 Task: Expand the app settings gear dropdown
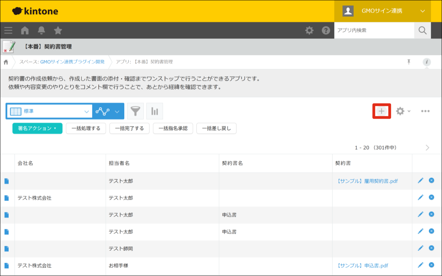403,111
